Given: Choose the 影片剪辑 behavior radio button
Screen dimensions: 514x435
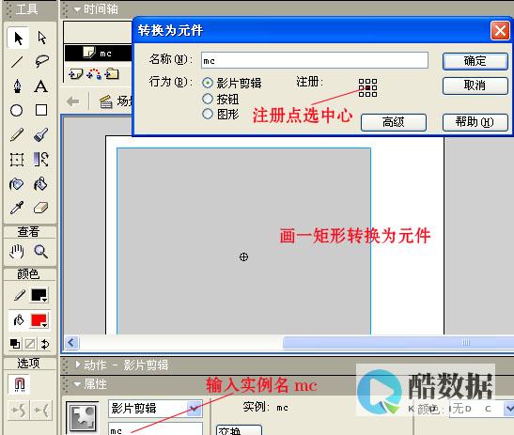Looking at the screenshot, I should pos(208,83).
